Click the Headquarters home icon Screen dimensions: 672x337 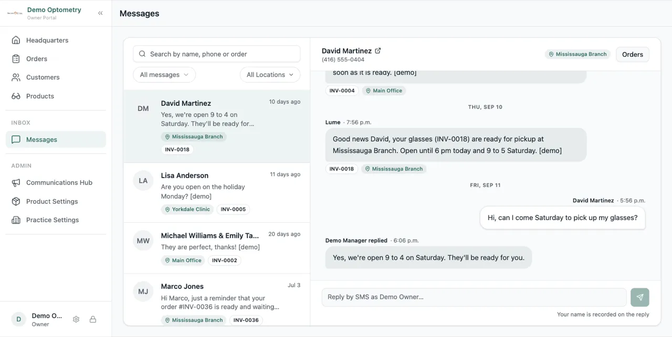(x=16, y=40)
